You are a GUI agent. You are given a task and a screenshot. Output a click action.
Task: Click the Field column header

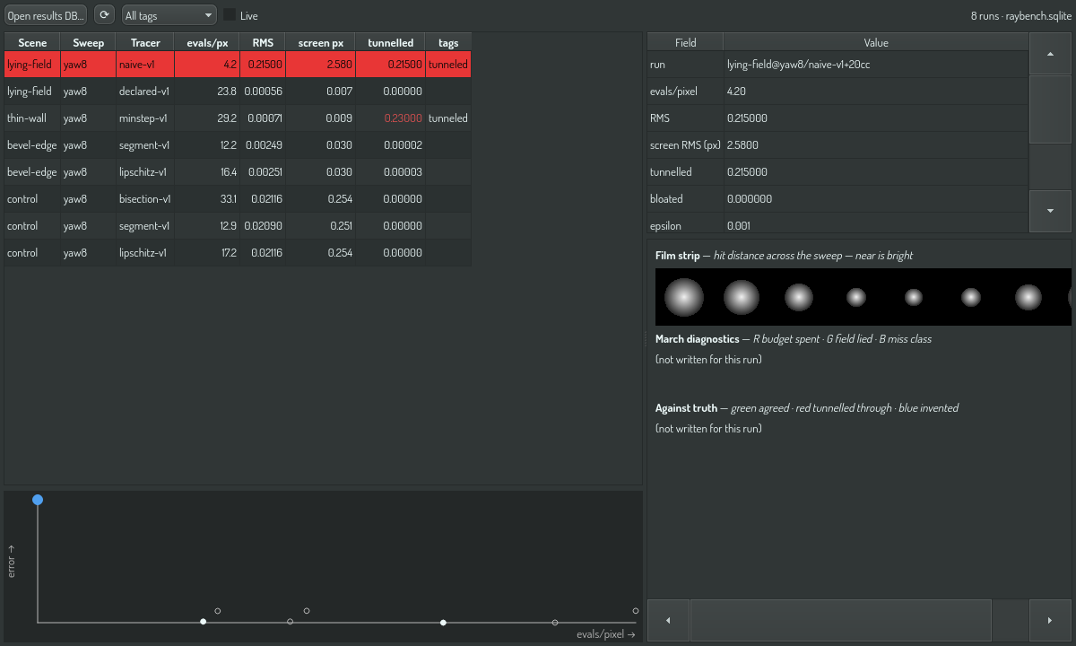(x=685, y=42)
